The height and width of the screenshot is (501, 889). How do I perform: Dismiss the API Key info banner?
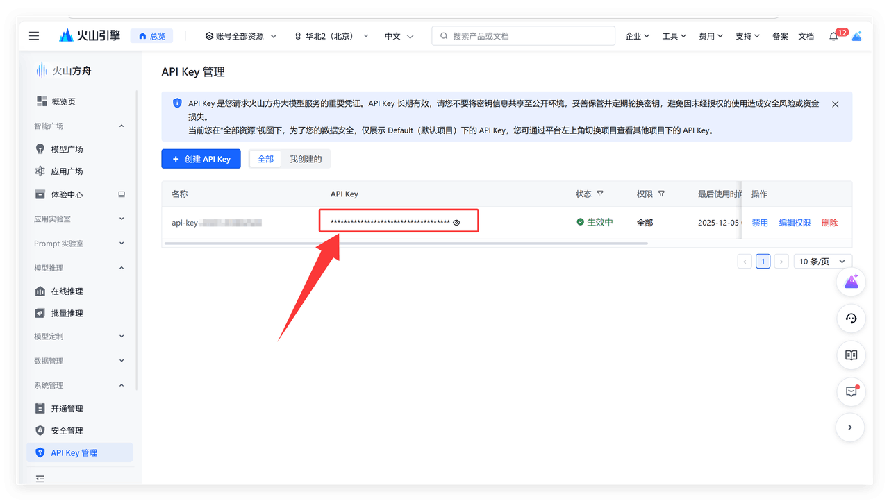coord(836,104)
